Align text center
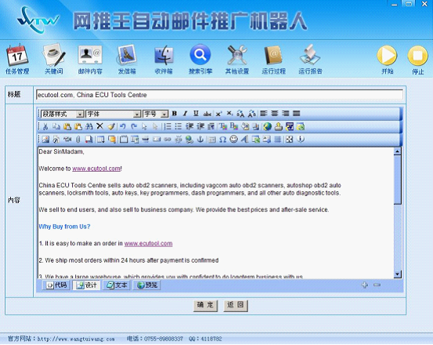The image size is (433, 345). pos(275,114)
